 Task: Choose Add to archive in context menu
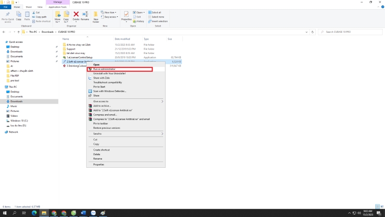(126, 106)
